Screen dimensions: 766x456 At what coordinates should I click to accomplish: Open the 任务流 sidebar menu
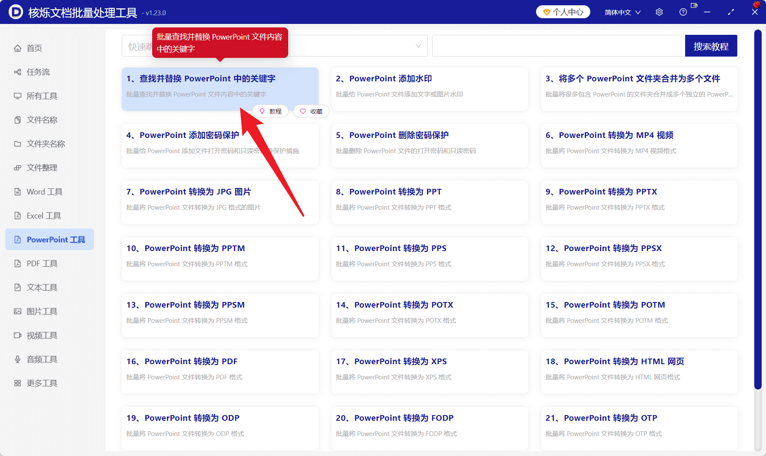coord(50,72)
